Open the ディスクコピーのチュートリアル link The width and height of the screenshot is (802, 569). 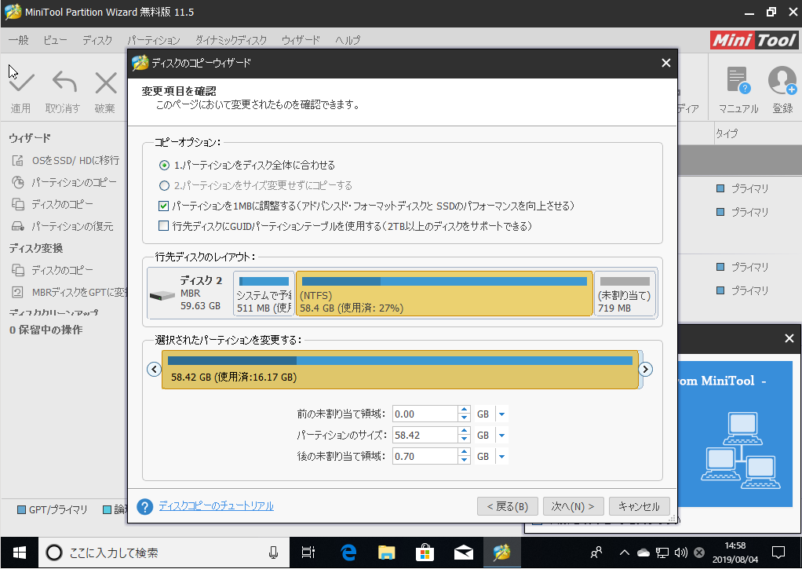217,506
